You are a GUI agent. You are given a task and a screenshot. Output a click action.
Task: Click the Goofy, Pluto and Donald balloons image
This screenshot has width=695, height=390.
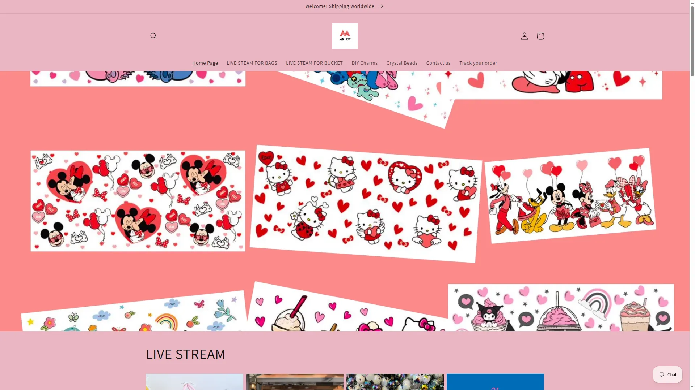[x=570, y=195]
